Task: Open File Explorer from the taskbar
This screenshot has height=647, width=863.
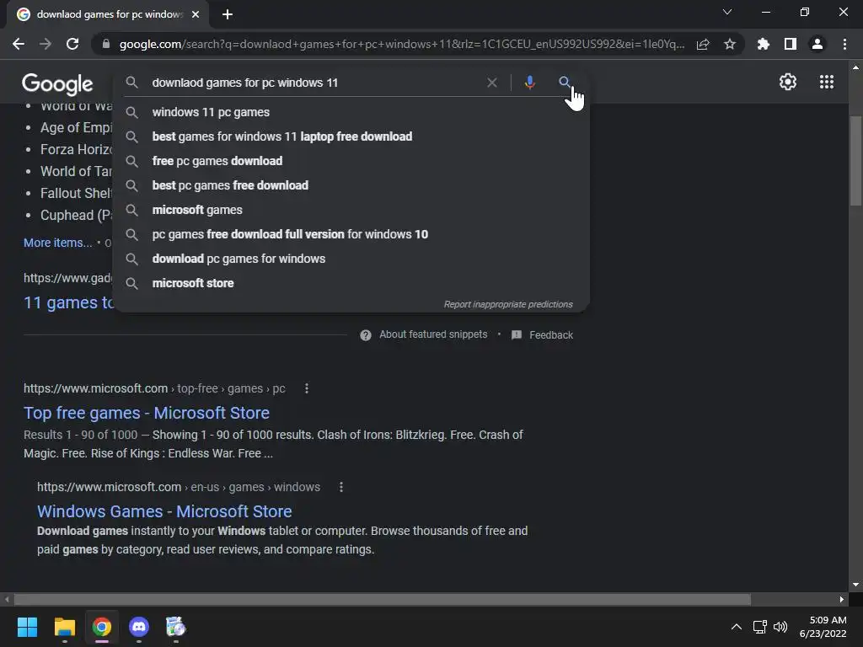Action: pos(64,627)
